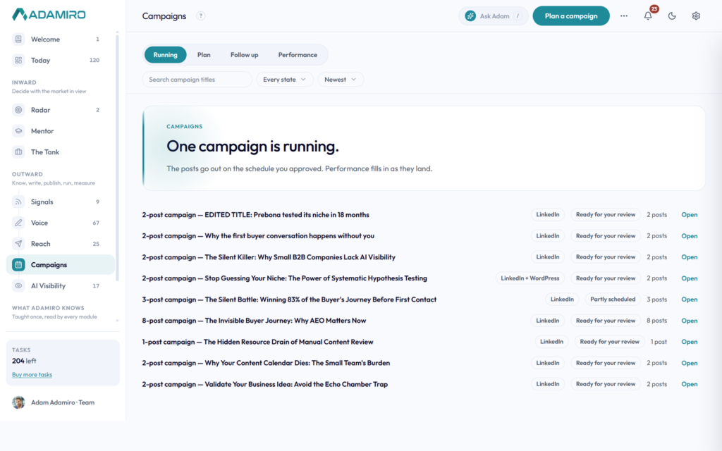Click the "3 posts" count
Image resolution: width=722 pixels, height=451 pixels.
coord(656,299)
